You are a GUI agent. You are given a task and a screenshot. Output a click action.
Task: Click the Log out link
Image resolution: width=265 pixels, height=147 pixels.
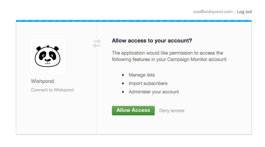(244, 12)
